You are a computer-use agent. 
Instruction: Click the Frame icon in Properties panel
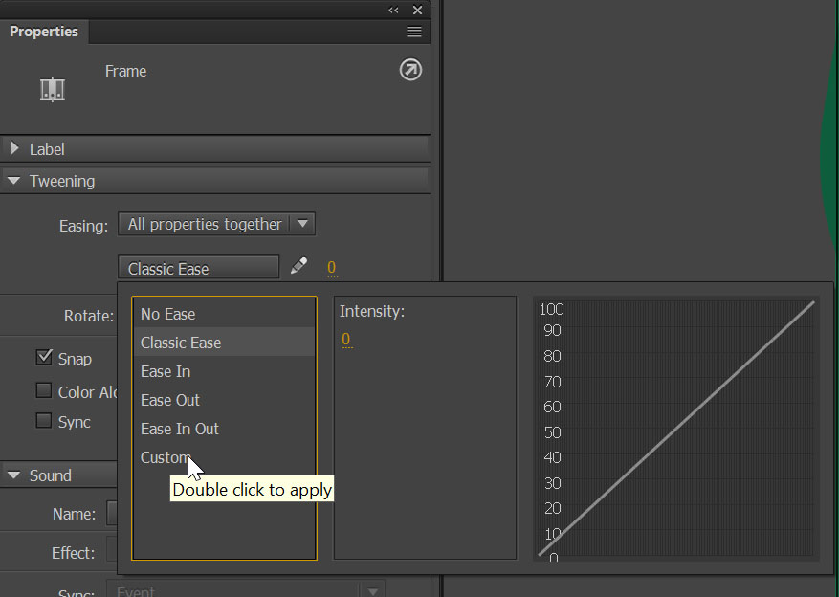53,87
